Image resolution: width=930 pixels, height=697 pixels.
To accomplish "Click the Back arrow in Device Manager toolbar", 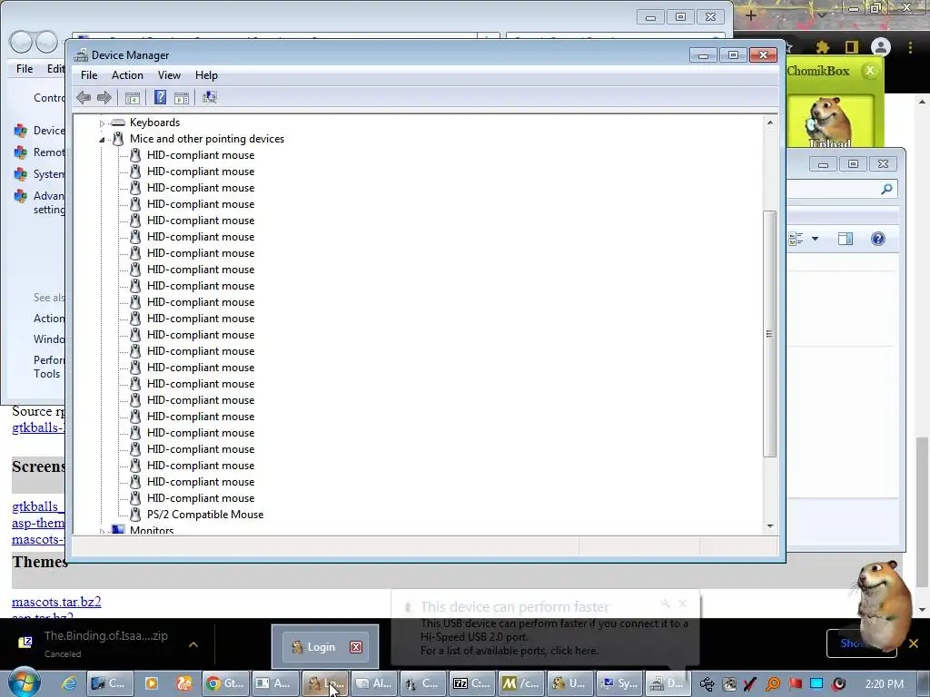I will (x=84, y=98).
